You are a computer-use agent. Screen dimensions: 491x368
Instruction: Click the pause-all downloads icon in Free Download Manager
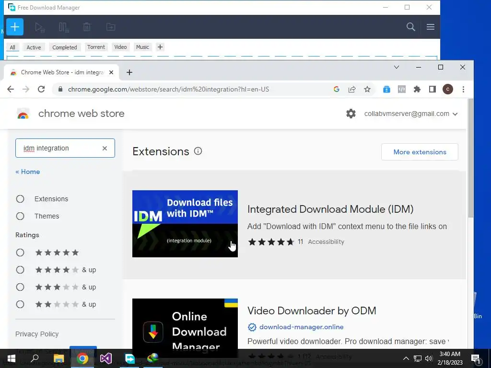pos(64,27)
